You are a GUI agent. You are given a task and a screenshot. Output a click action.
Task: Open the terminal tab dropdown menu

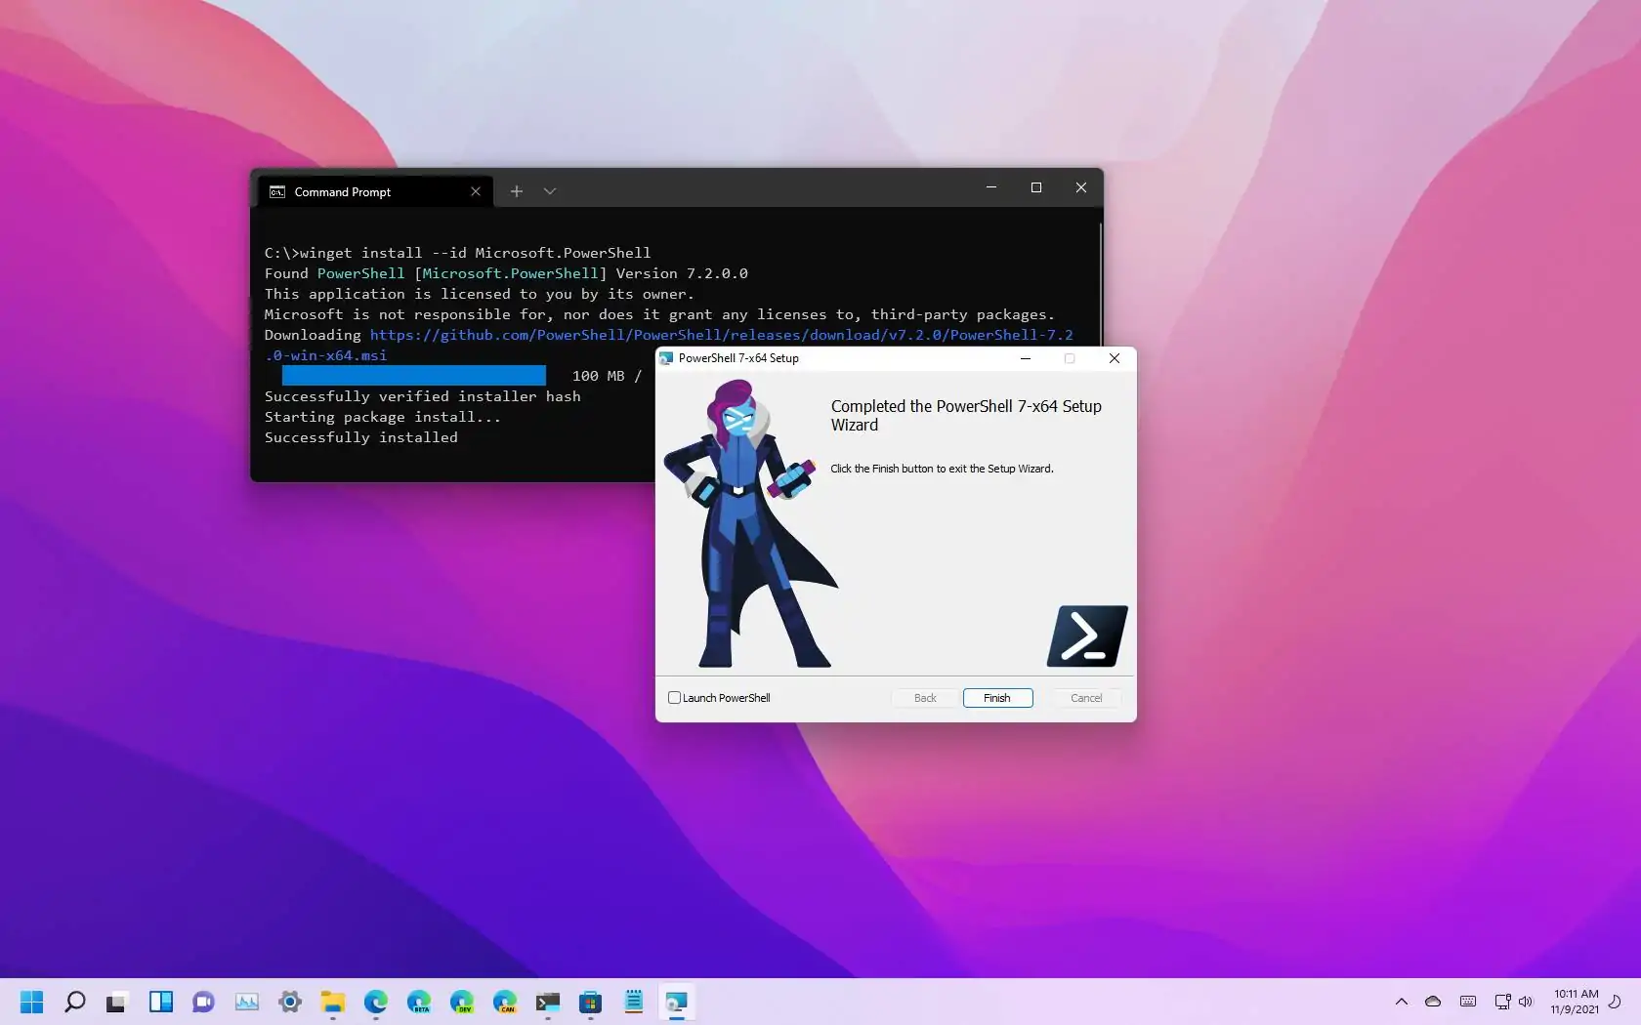549,191
